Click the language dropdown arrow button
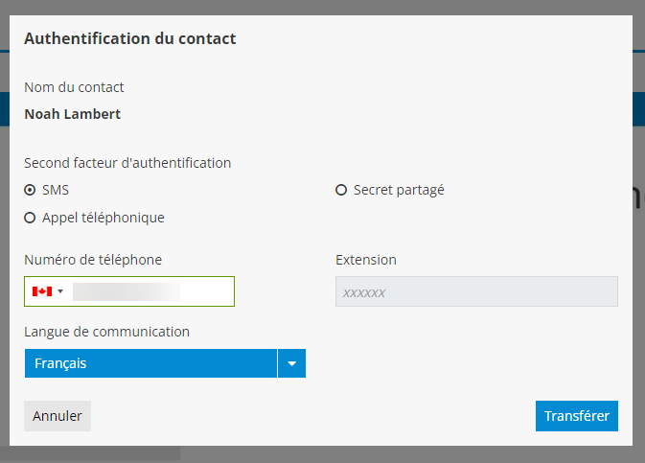The width and height of the screenshot is (645, 463). [291, 363]
